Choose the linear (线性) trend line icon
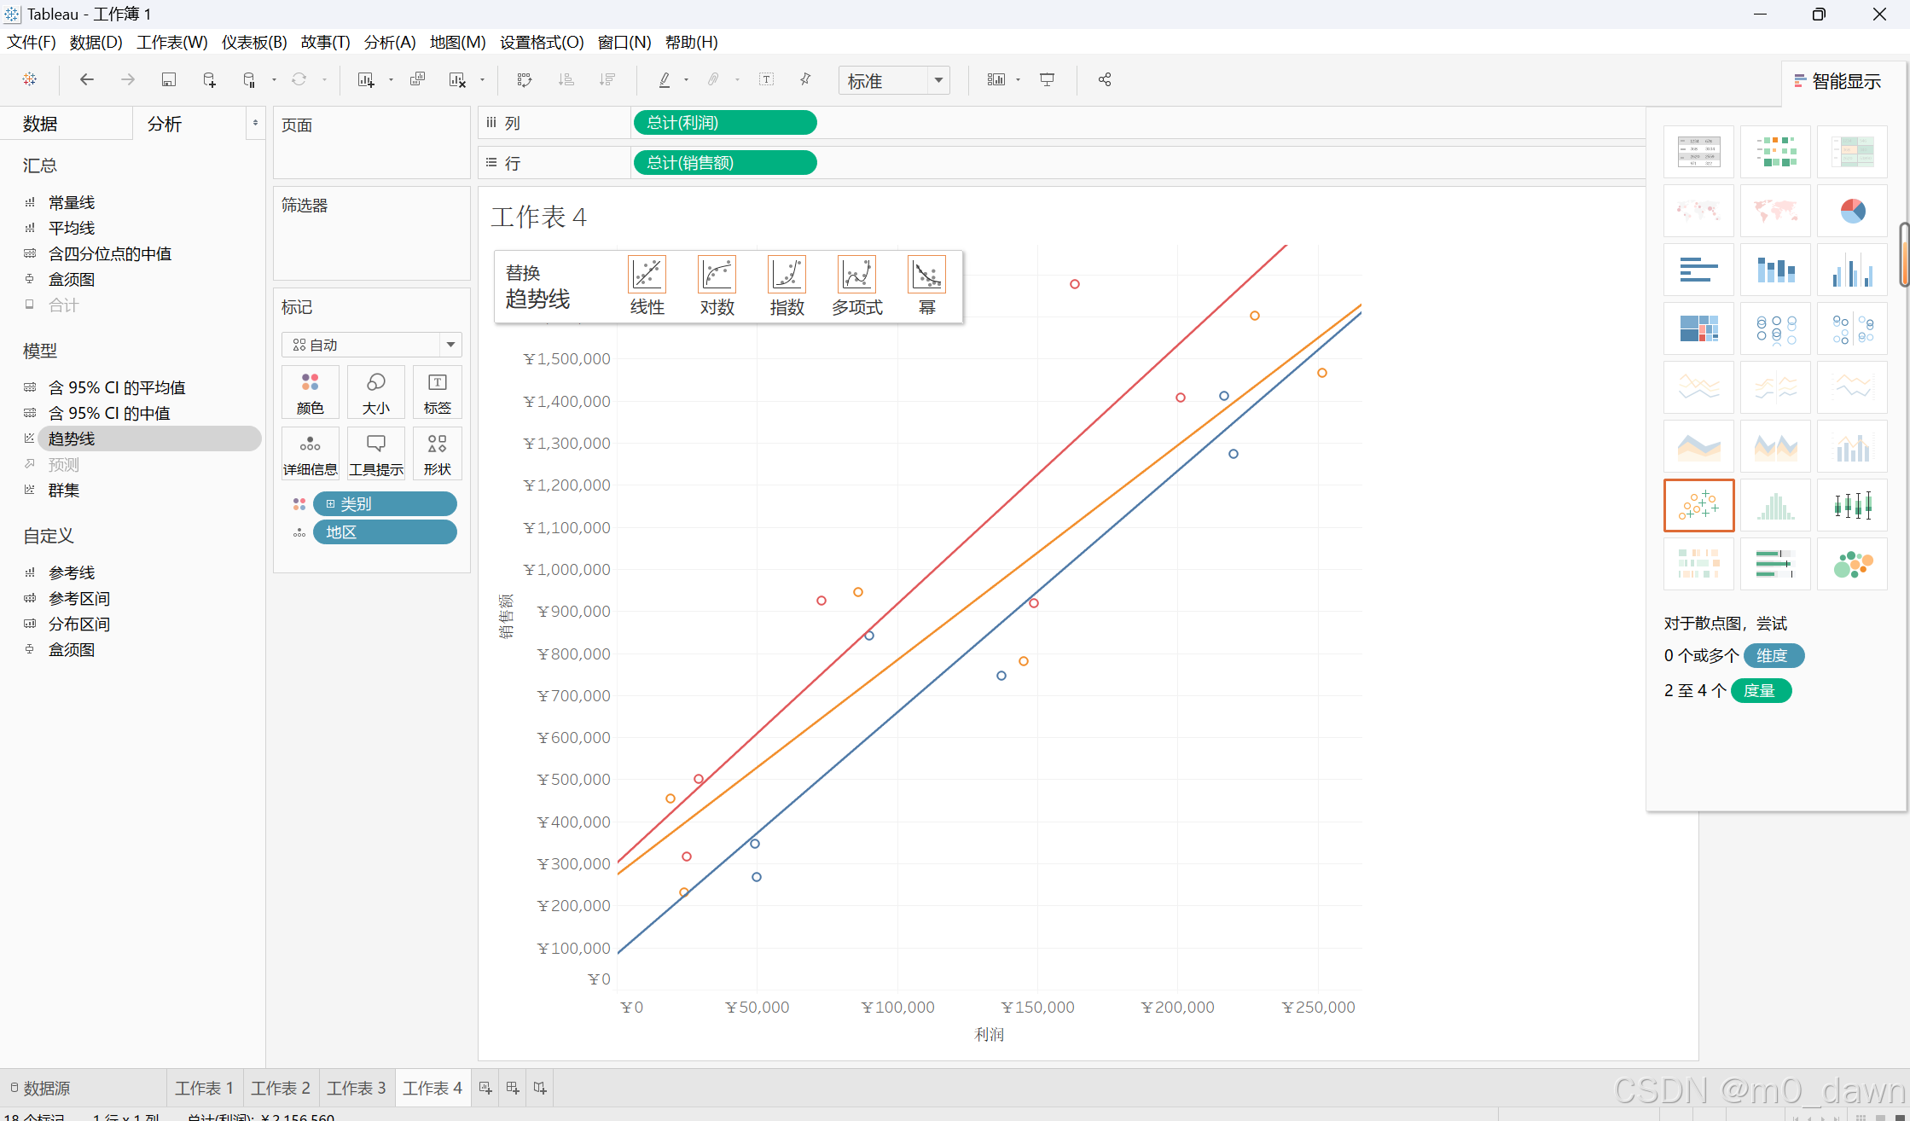The height and width of the screenshot is (1121, 1910). 647,276
